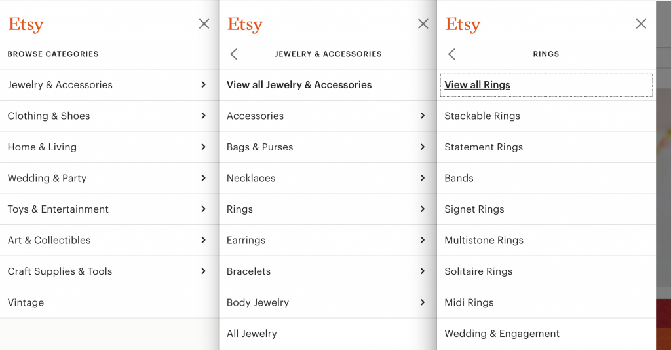The width and height of the screenshot is (671, 350).
Task: Select the Vintage category
Action: point(26,302)
